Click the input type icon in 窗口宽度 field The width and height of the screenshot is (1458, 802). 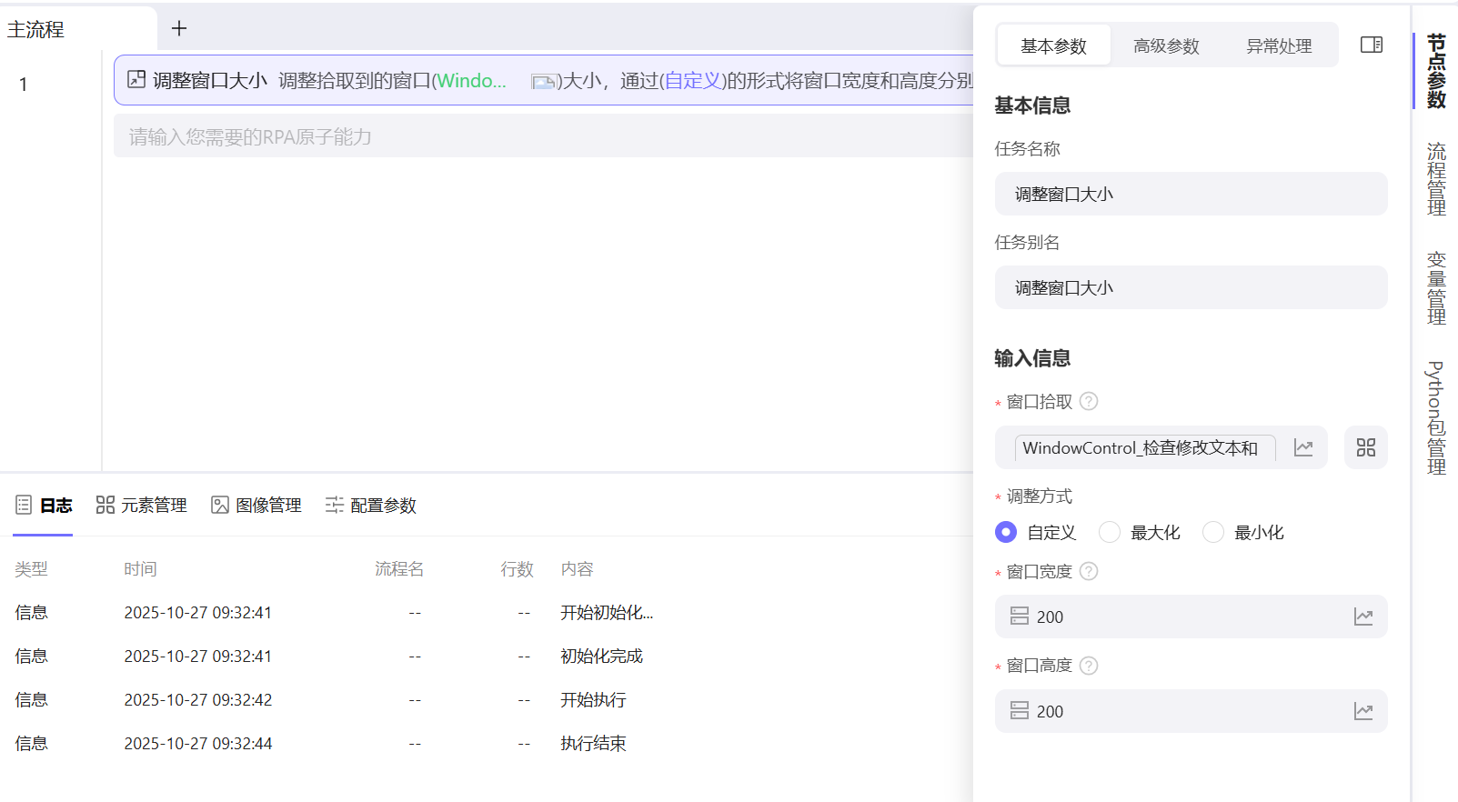point(1020,617)
